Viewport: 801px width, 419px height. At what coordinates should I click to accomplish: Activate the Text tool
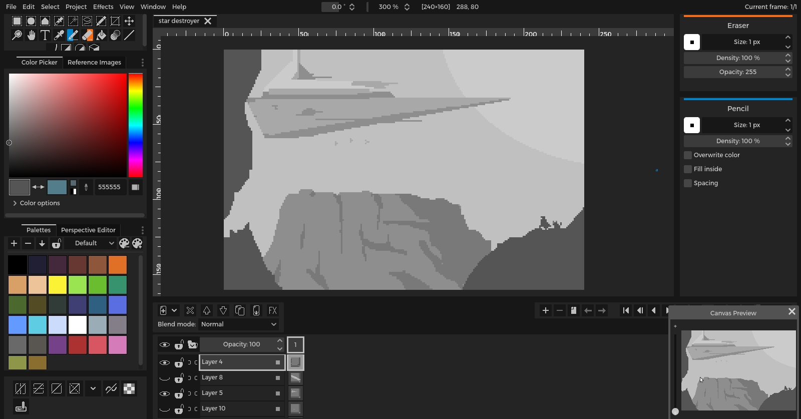click(45, 35)
